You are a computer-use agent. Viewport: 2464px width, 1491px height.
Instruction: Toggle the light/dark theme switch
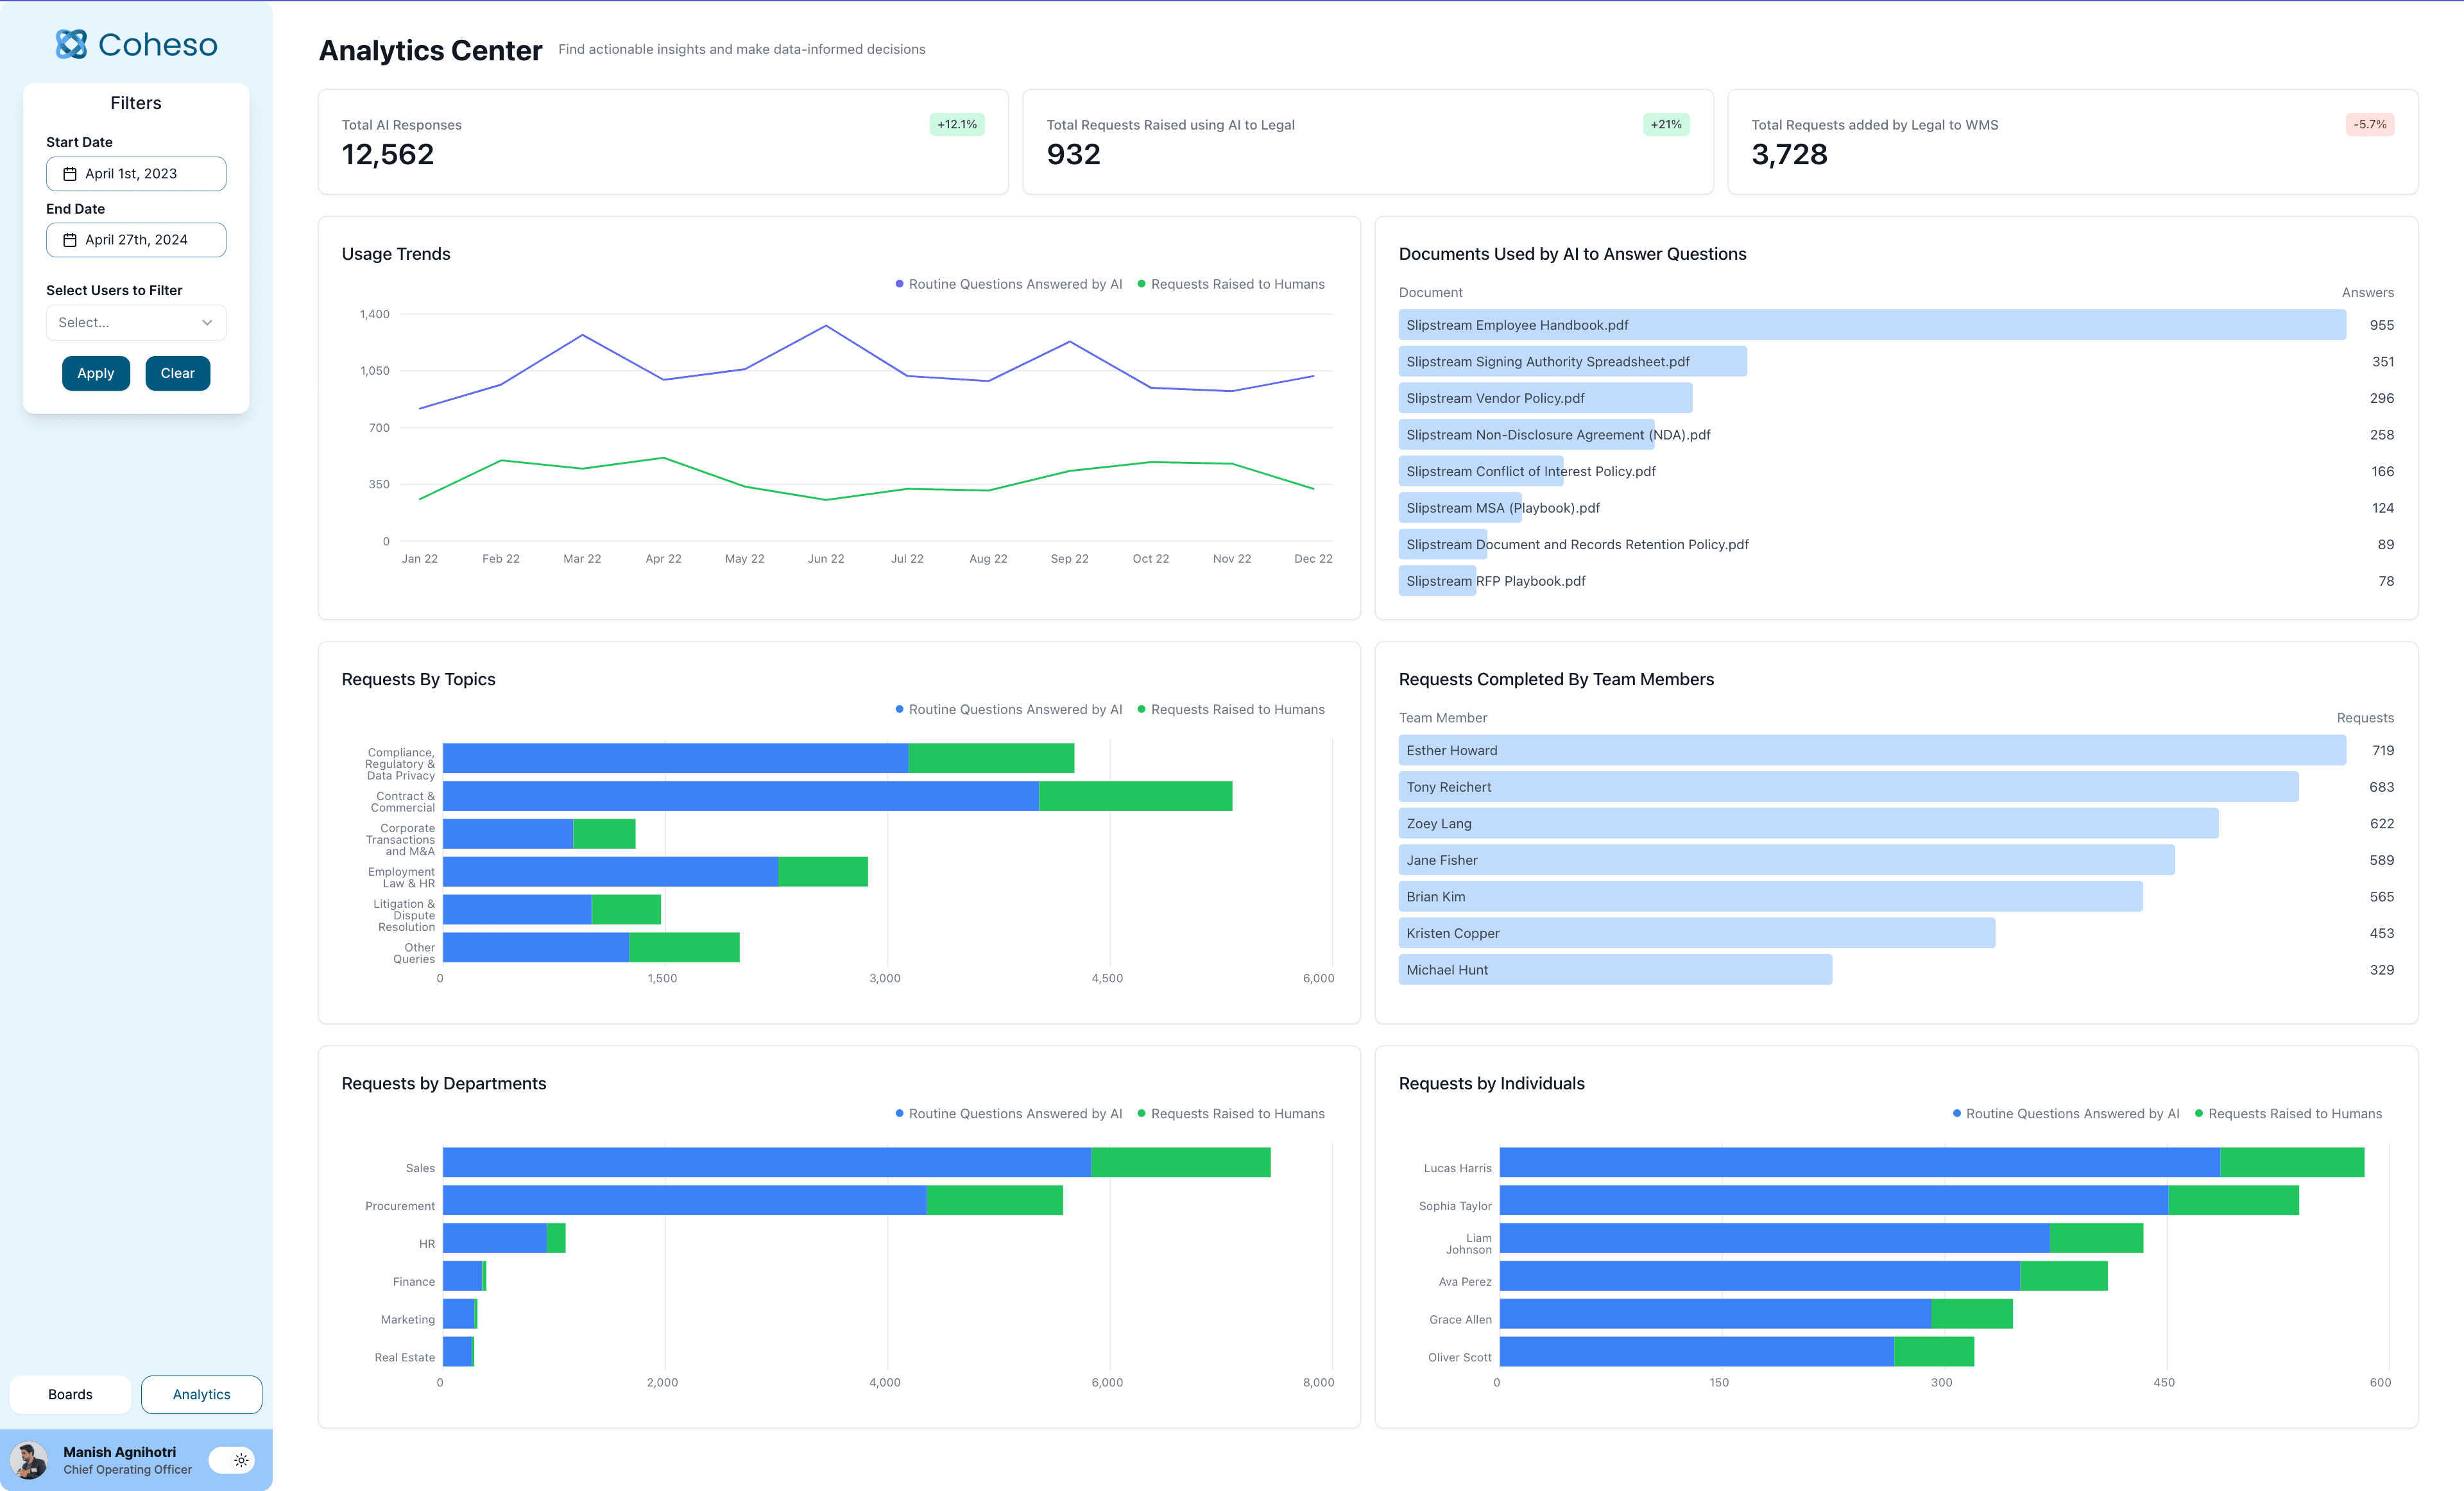tap(232, 1460)
